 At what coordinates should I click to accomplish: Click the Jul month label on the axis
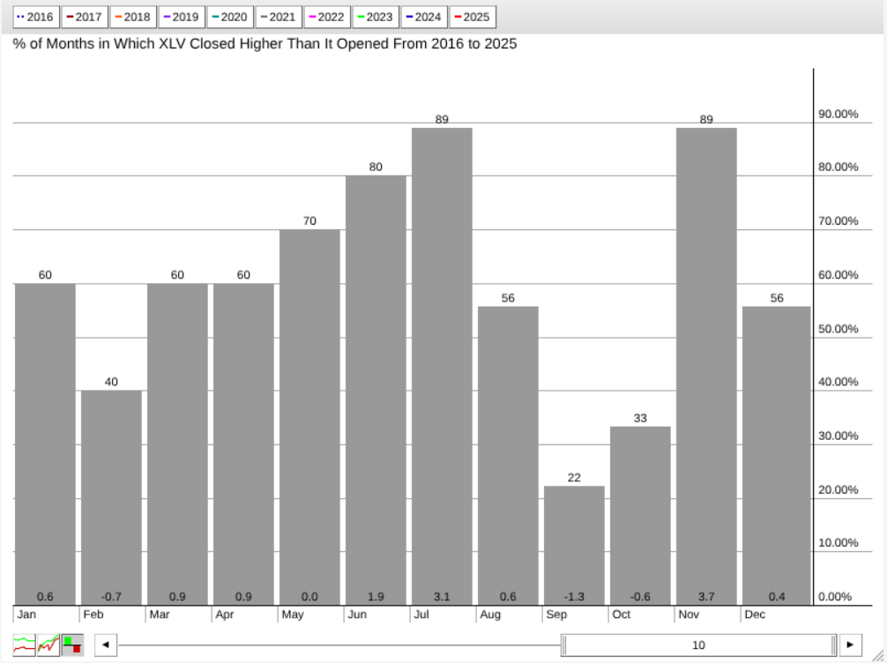point(421,615)
